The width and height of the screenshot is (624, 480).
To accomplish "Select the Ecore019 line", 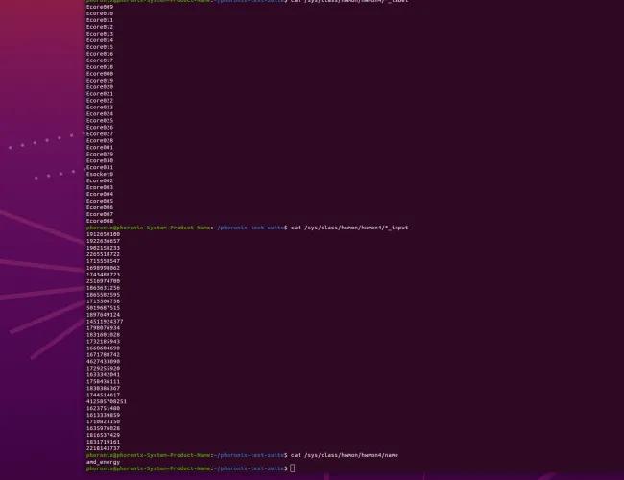I will tap(100, 81).
